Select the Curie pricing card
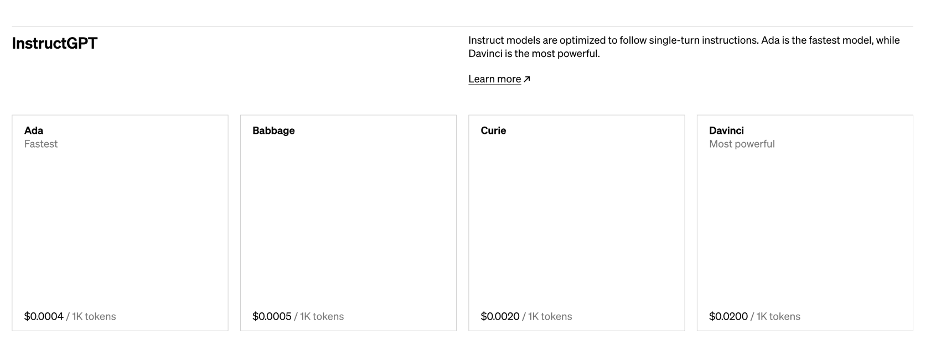 (x=576, y=221)
